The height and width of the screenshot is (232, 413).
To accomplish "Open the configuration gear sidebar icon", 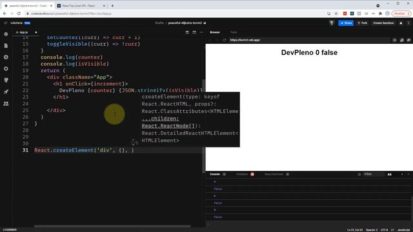I will pos(6,69).
